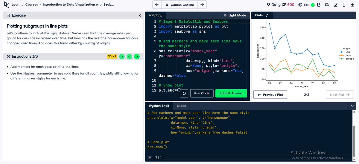The image size is (359, 164).
Task: Go to previous exercise with left arrow
Action: click(157, 5)
